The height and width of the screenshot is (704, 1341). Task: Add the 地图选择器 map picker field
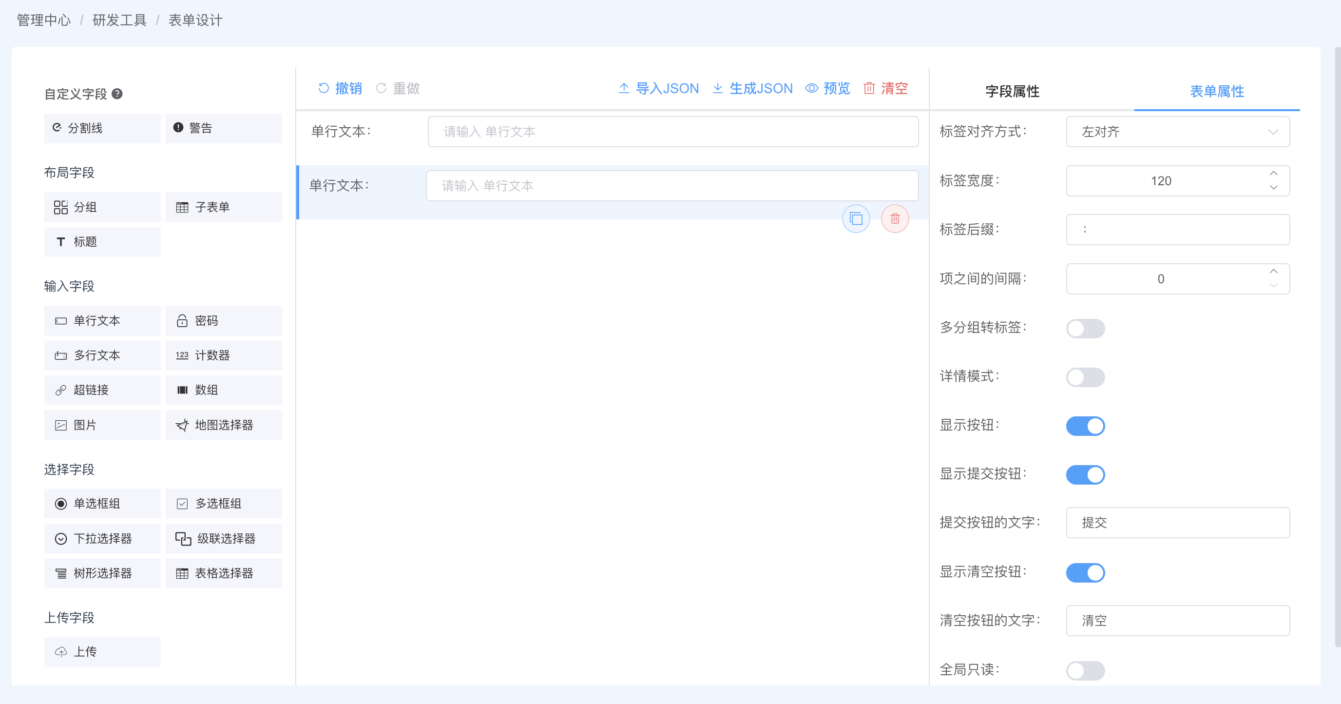[223, 425]
